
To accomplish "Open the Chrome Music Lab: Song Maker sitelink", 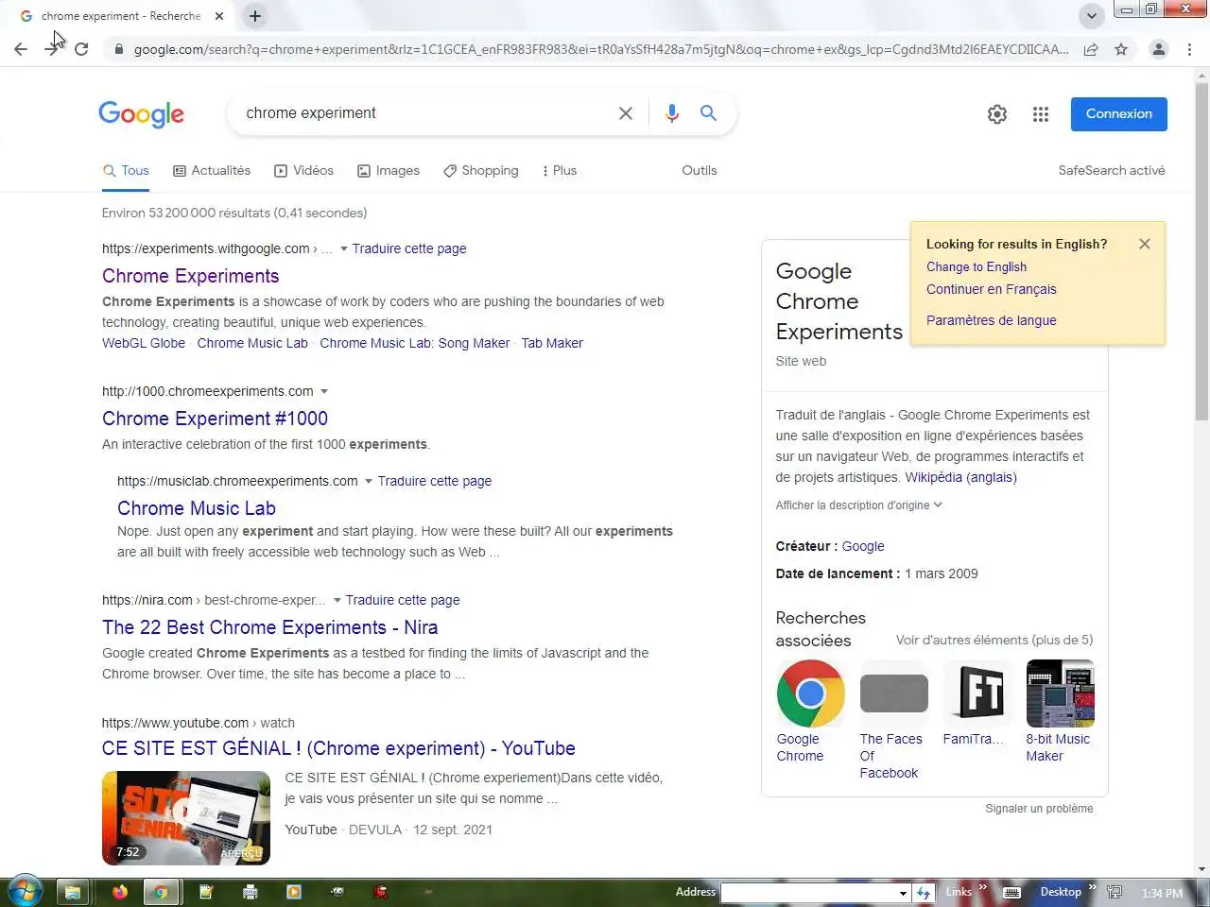I will pos(415,343).
